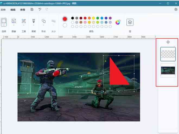
Task: Pick the orange palette swatch
Action: (89, 18)
